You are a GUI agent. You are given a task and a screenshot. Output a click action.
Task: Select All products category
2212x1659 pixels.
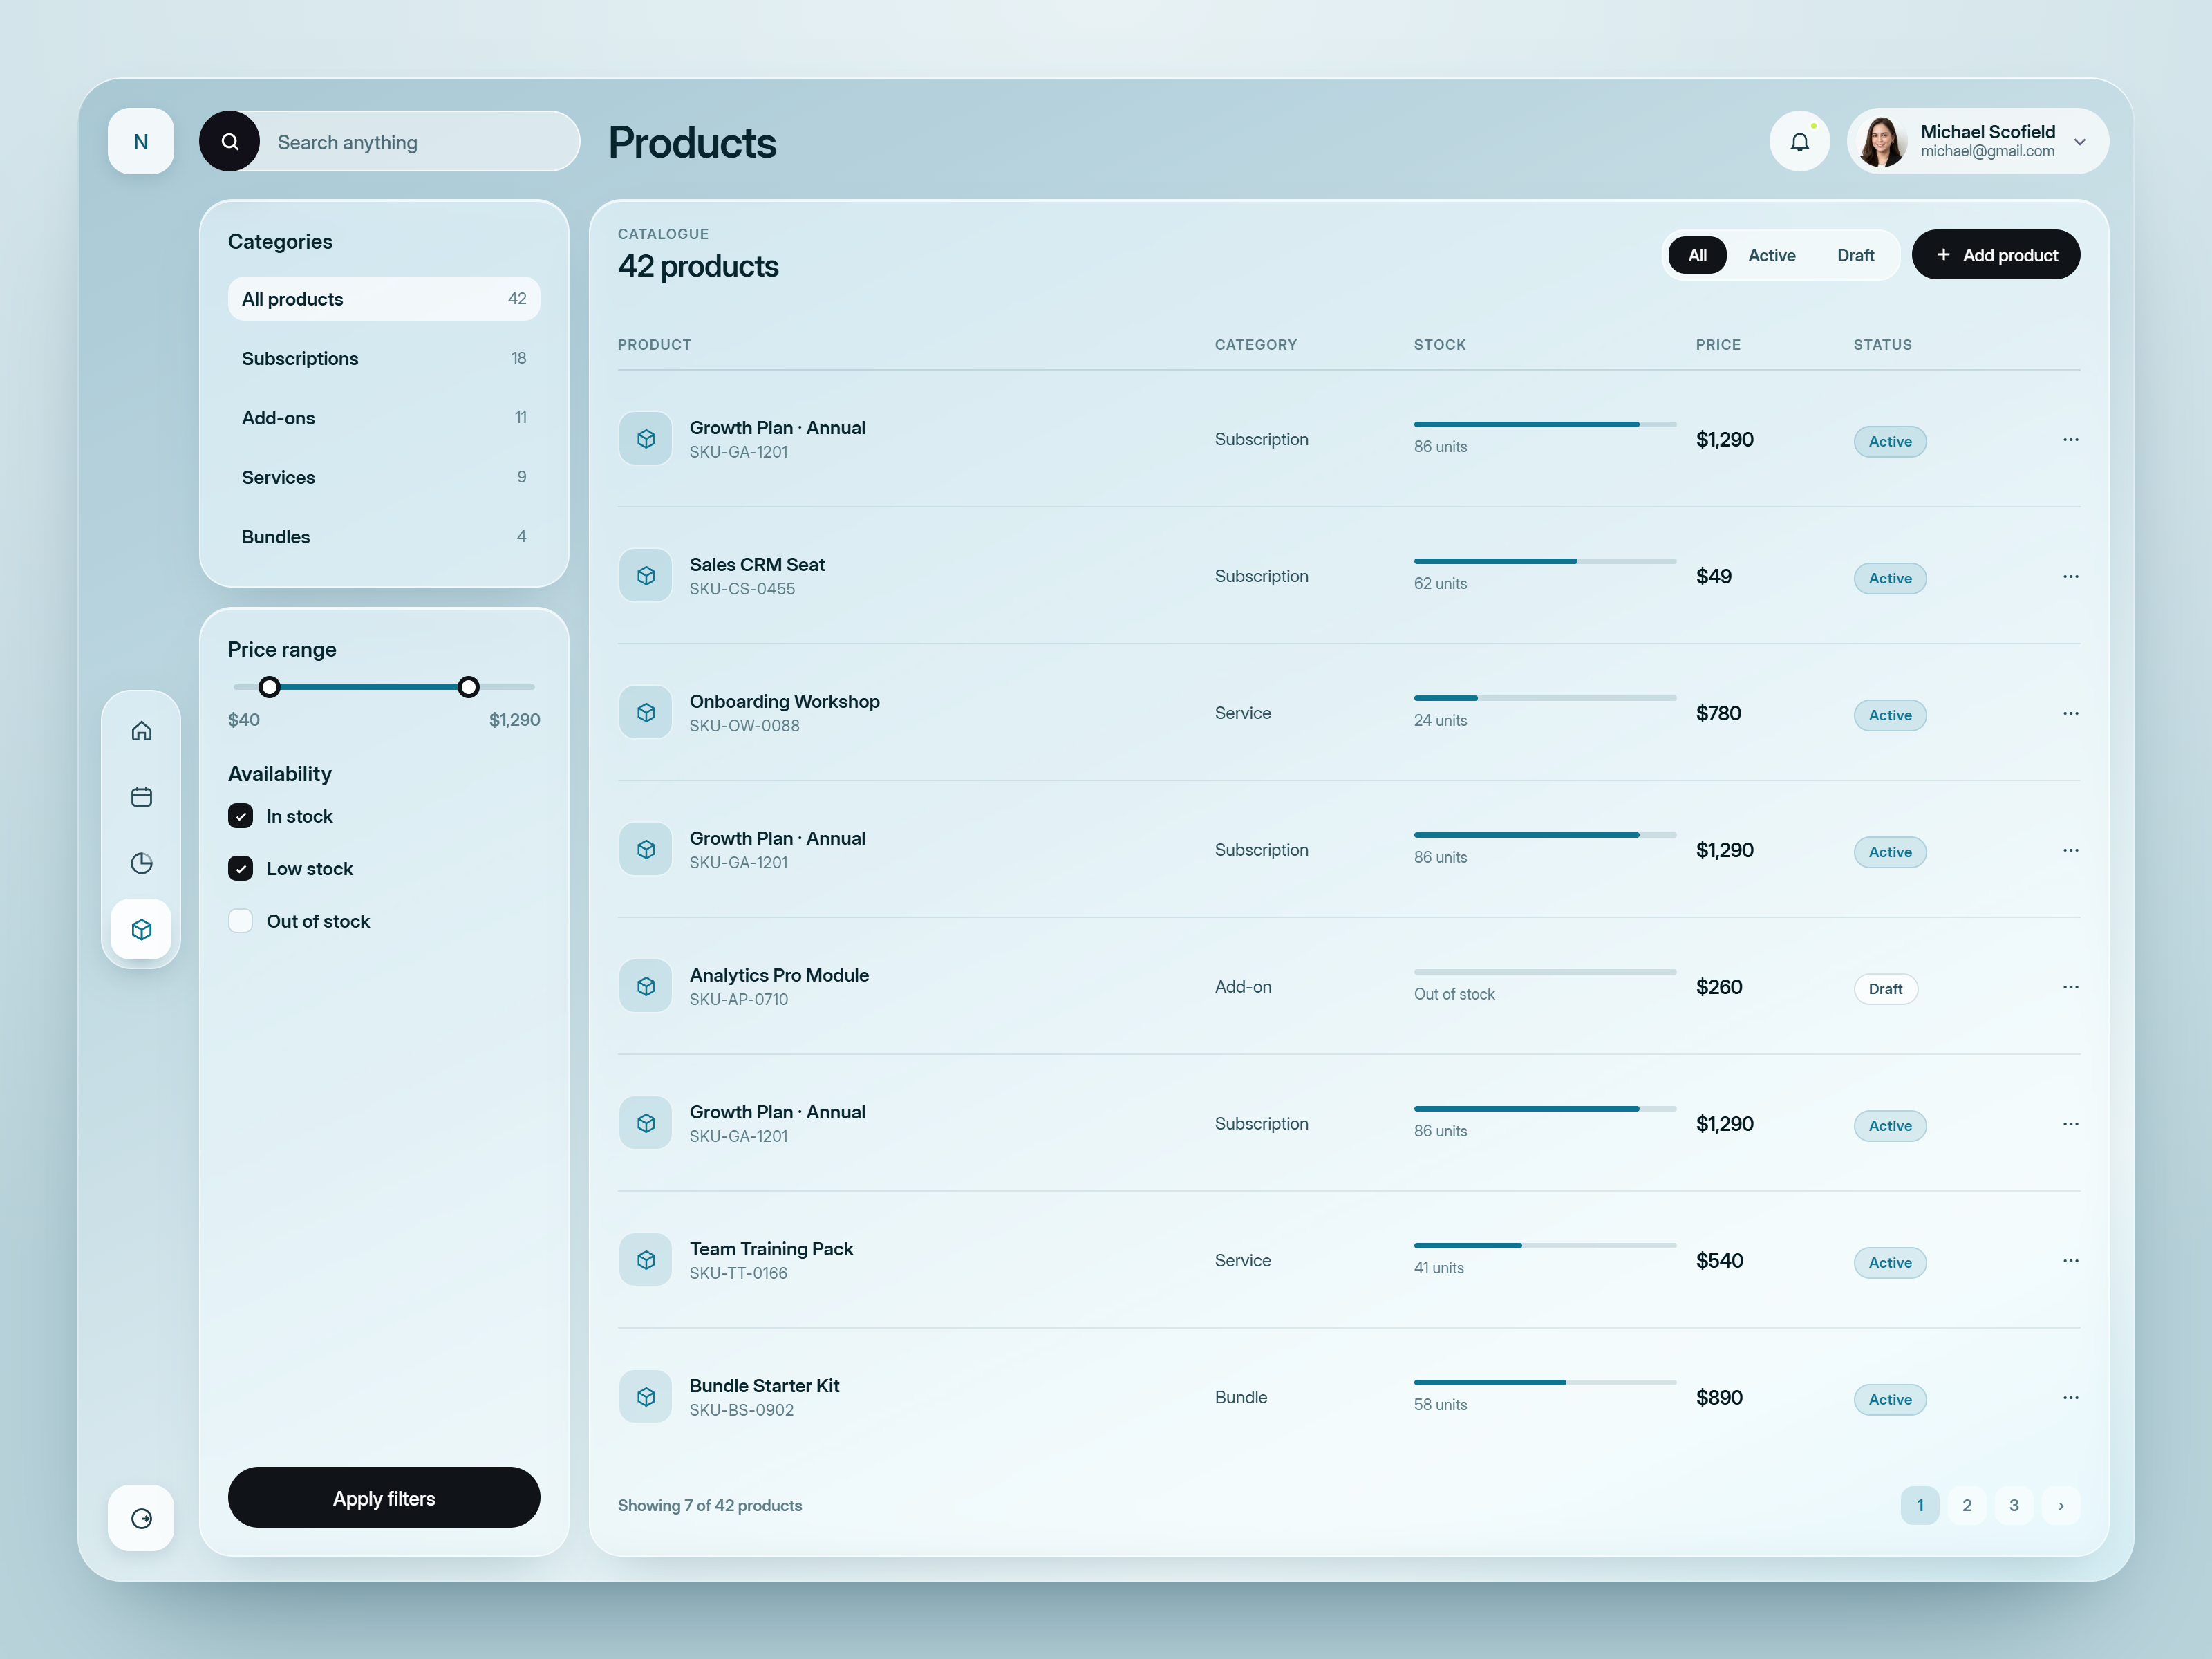click(x=384, y=299)
